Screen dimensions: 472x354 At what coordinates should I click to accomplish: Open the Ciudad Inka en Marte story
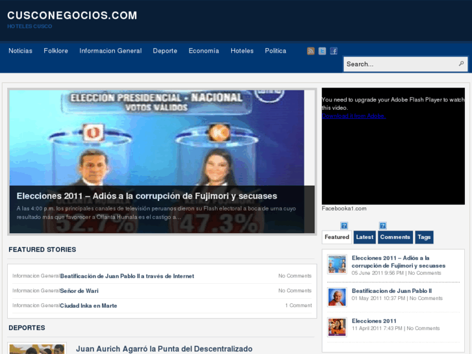pyautogui.click(x=88, y=305)
